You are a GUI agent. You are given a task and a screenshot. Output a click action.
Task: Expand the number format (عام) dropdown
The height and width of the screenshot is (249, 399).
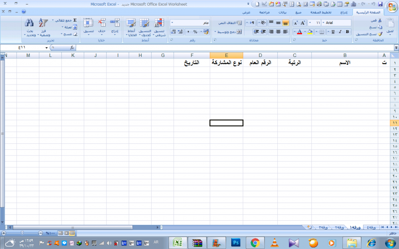172,23
